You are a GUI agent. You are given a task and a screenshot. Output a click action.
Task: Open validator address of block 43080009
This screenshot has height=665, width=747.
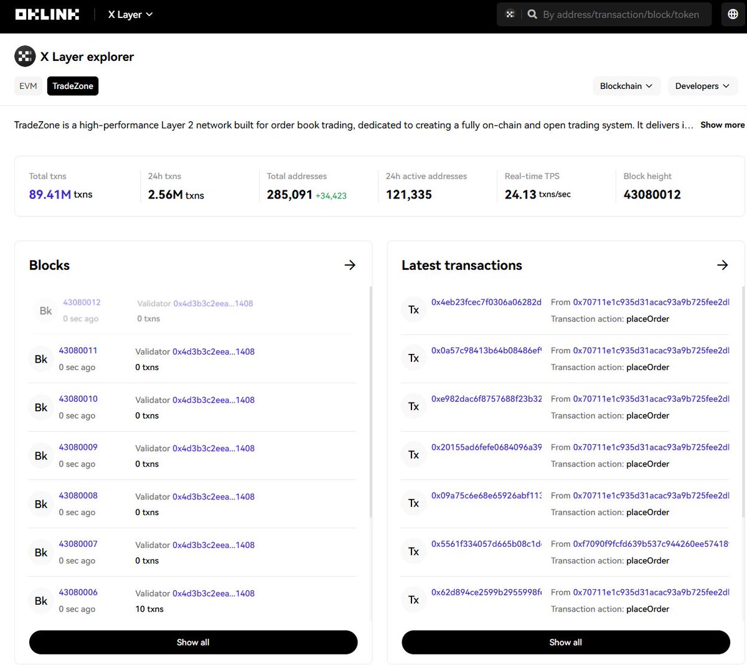coord(214,449)
